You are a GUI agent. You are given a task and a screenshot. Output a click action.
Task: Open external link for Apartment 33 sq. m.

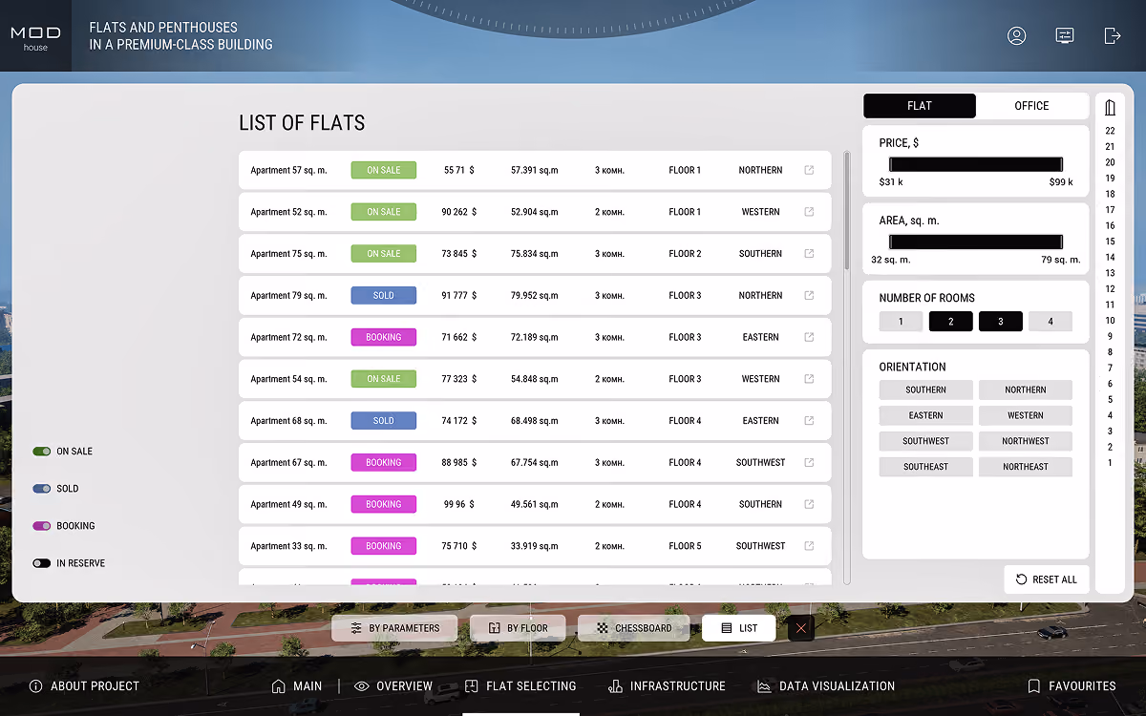pos(809,546)
